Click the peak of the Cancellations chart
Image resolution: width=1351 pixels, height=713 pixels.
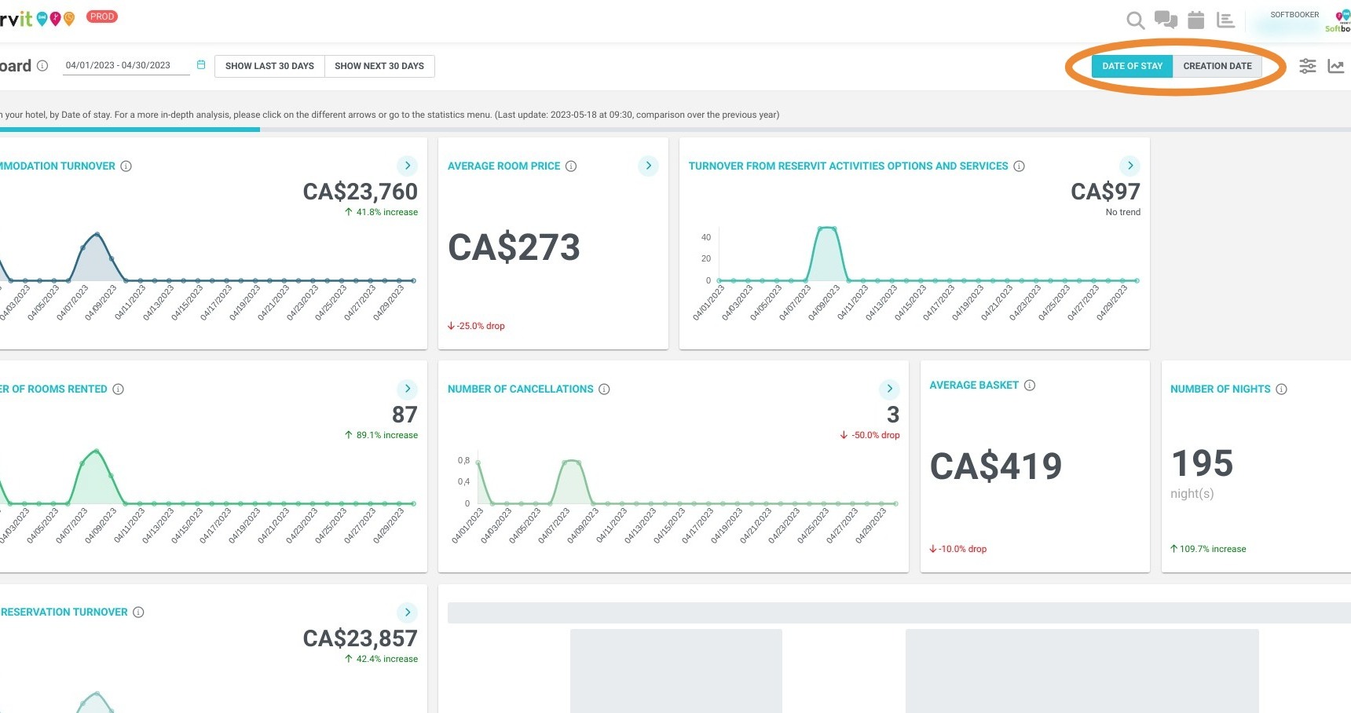[x=572, y=462]
